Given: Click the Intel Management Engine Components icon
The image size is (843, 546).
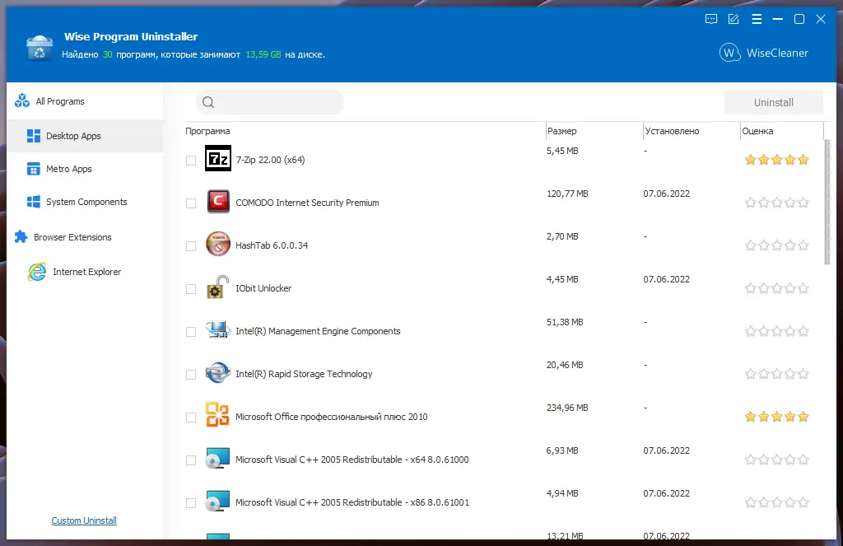Looking at the screenshot, I should (x=217, y=329).
